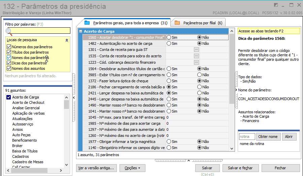Select Sim for parameter 1560
Viewport: 303px width, 176px height.
pos(169,37)
